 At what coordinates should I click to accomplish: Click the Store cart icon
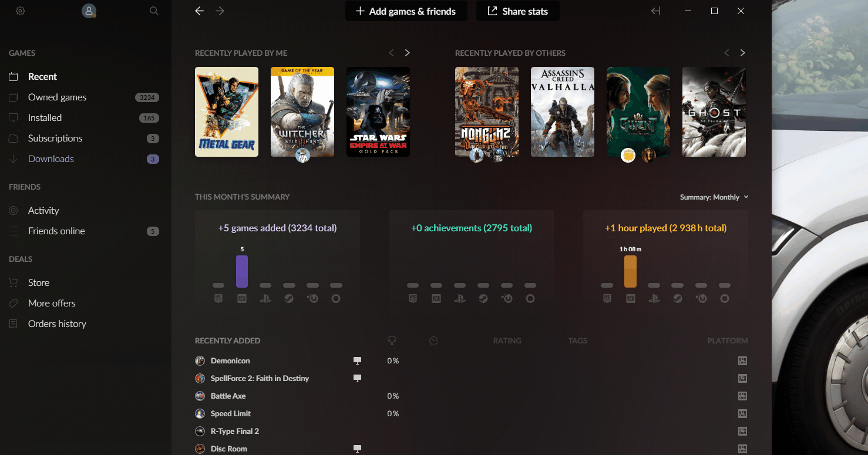click(x=14, y=282)
